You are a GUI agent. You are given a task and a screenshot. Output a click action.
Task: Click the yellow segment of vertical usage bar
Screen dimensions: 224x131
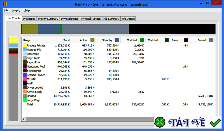[13, 40]
